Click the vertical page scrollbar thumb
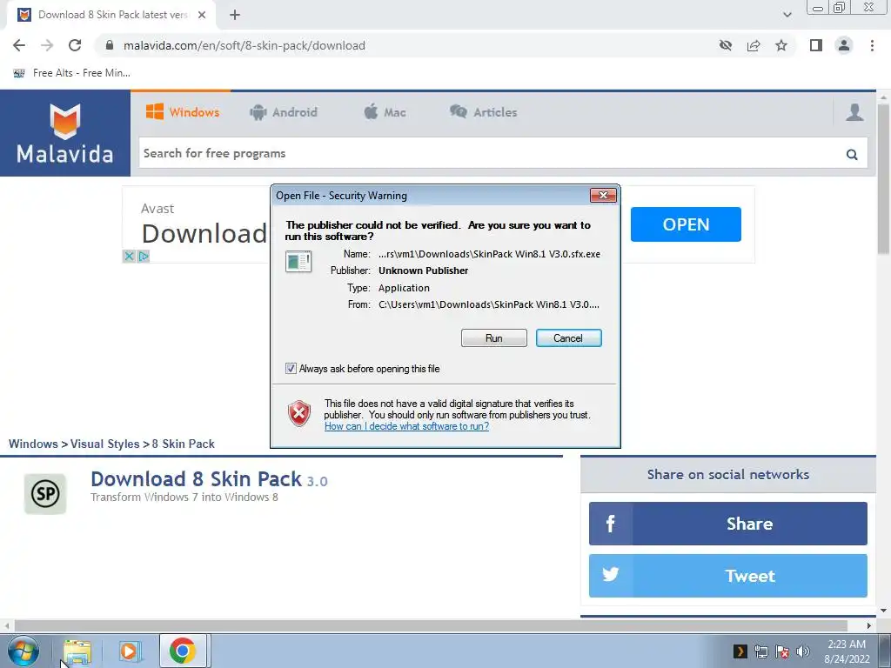This screenshot has width=891, height=668. pos(884,179)
